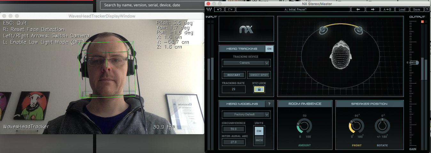Click the left virtual speaker icon
Image resolution: width=431 pixels, height=153 pixels.
[x=324, y=31]
